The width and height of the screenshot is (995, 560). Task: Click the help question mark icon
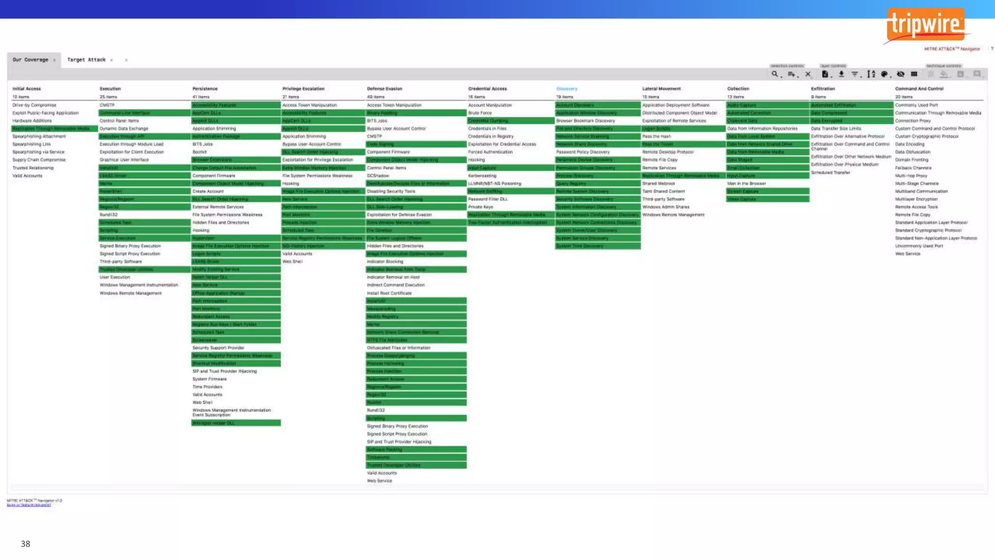click(992, 49)
